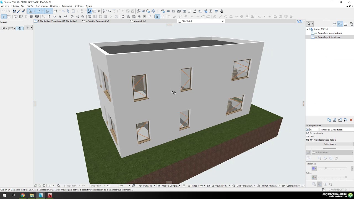Toggle the trace reference icon
Screen dimensions: 354x199
coord(73,11)
